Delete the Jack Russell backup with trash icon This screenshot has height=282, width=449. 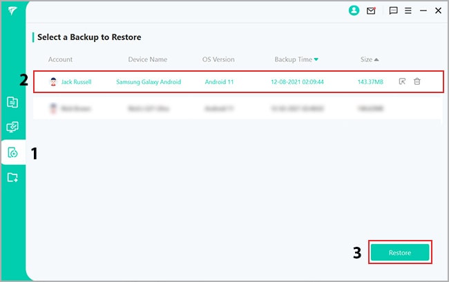coord(417,81)
